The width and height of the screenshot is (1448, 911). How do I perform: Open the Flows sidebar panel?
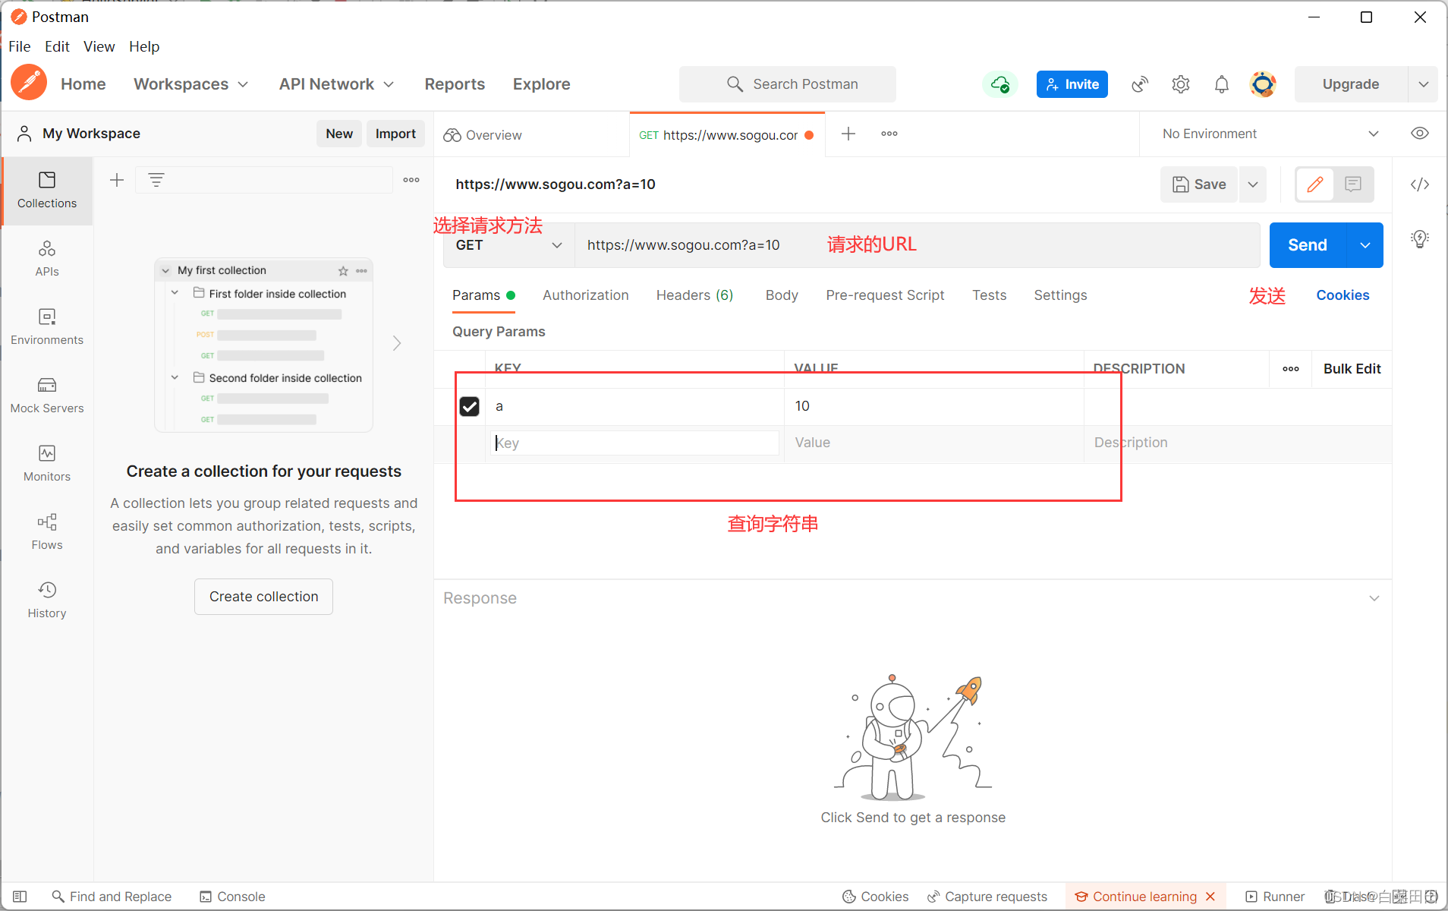point(47,532)
